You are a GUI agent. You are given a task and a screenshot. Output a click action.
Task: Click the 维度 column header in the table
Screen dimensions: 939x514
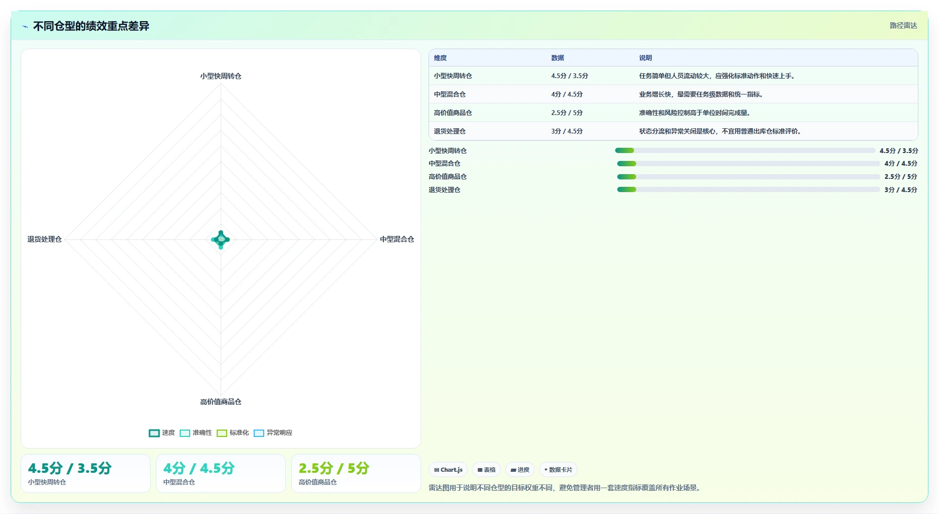(440, 58)
